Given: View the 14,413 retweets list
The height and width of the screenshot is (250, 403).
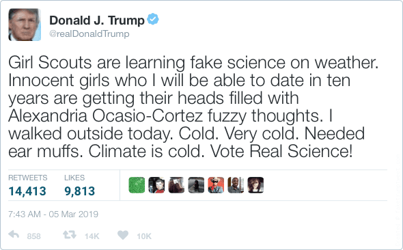Looking at the screenshot, I should [27, 191].
